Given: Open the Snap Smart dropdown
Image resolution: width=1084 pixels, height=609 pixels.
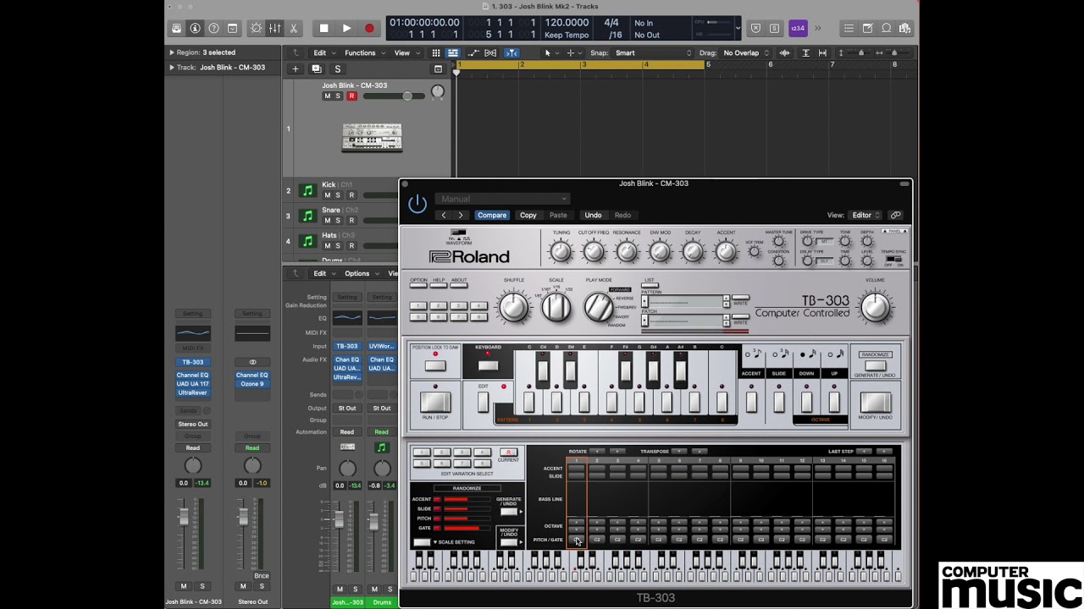Looking at the screenshot, I should tap(653, 52).
